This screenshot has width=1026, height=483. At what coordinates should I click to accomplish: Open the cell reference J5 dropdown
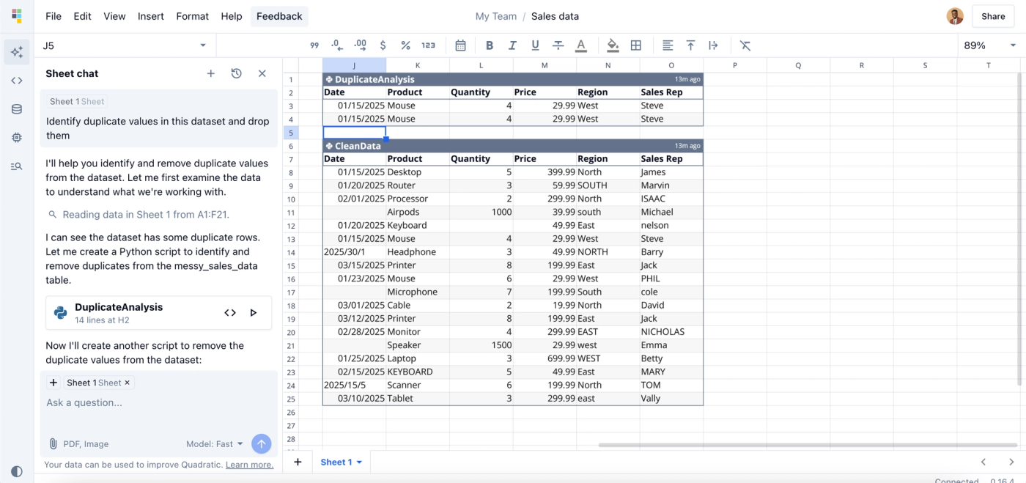203,45
